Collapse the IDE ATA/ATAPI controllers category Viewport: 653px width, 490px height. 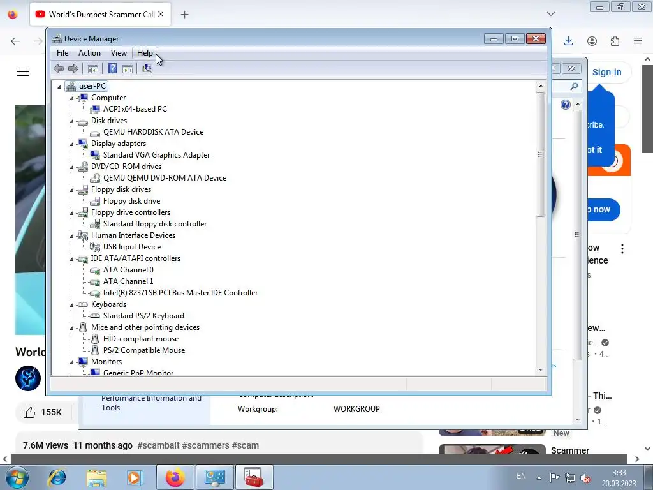coord(71,259)
